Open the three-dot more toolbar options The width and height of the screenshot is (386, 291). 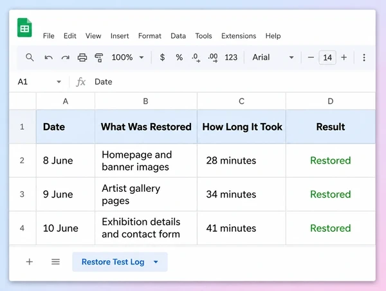coord(364,57)
